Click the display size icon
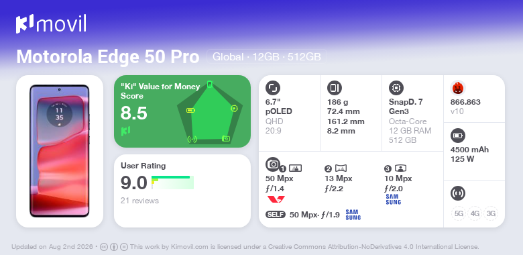This screenshot has width=523, height=255. click(x=273, y=88)
